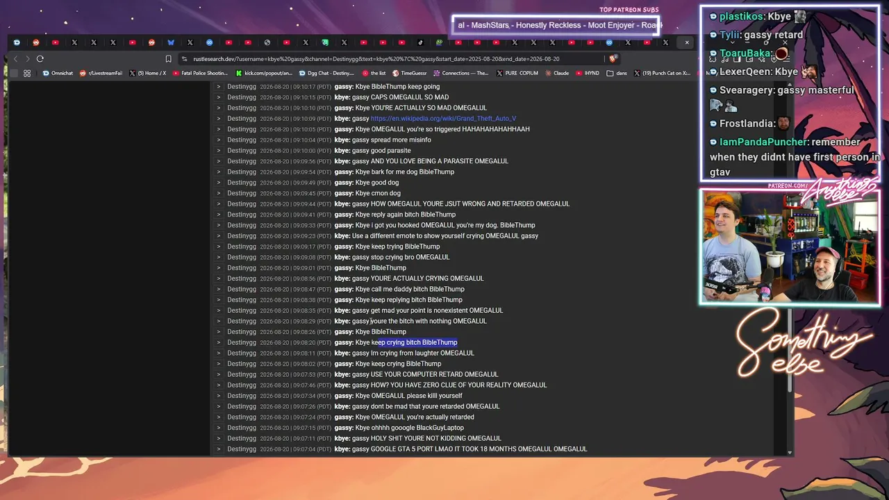This screenshot has height=500, width=889.
Task: Open the Brave Shields icon in address bar
Action: coord(612,59)
